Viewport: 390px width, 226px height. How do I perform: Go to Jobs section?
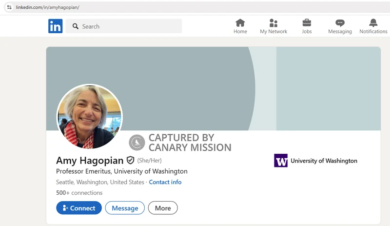point(307,26)
